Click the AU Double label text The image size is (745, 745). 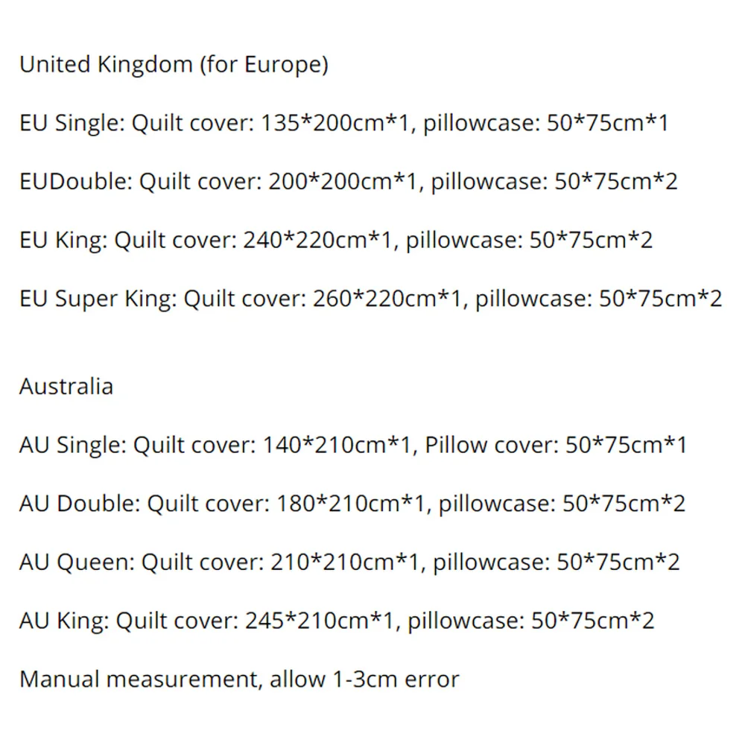80,504
